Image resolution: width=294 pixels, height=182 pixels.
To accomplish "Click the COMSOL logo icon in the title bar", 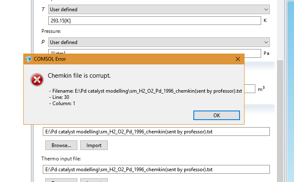I will [x=28, y=59].
